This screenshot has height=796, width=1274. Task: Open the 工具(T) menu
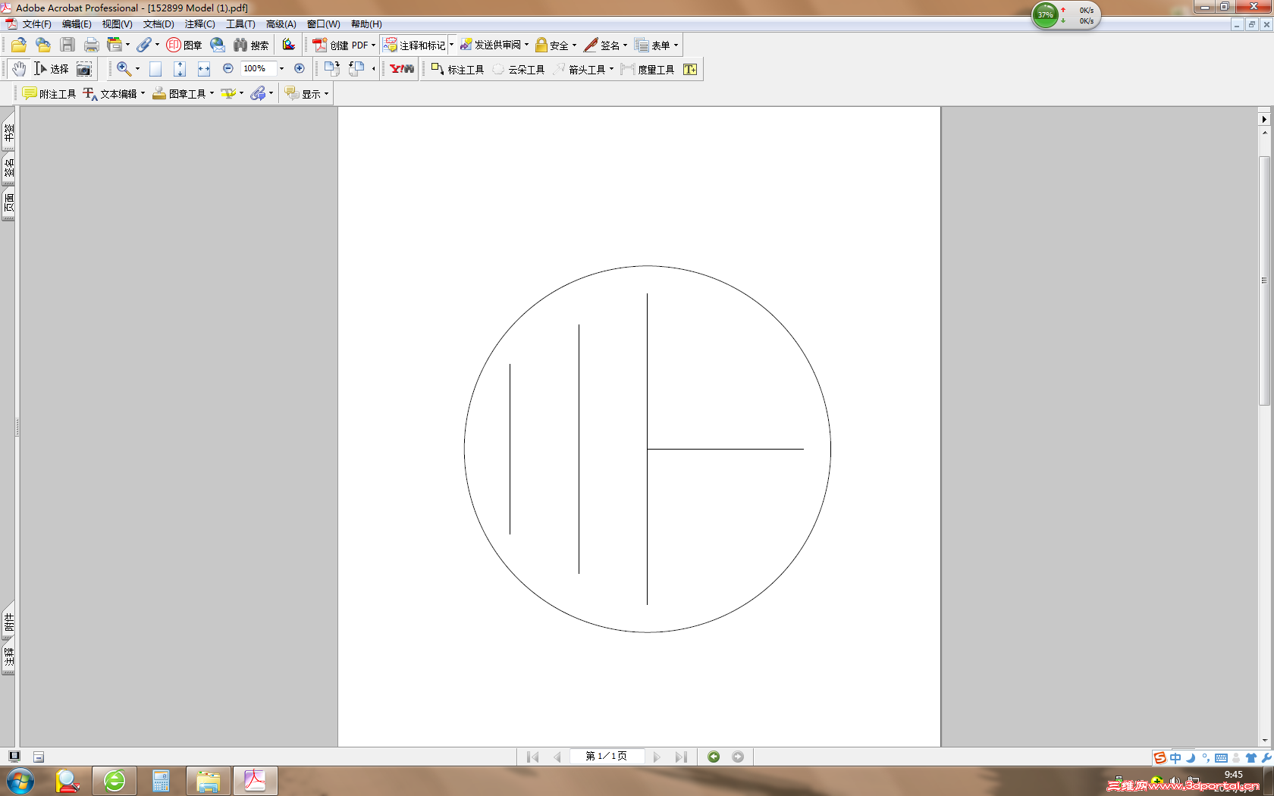240,24
